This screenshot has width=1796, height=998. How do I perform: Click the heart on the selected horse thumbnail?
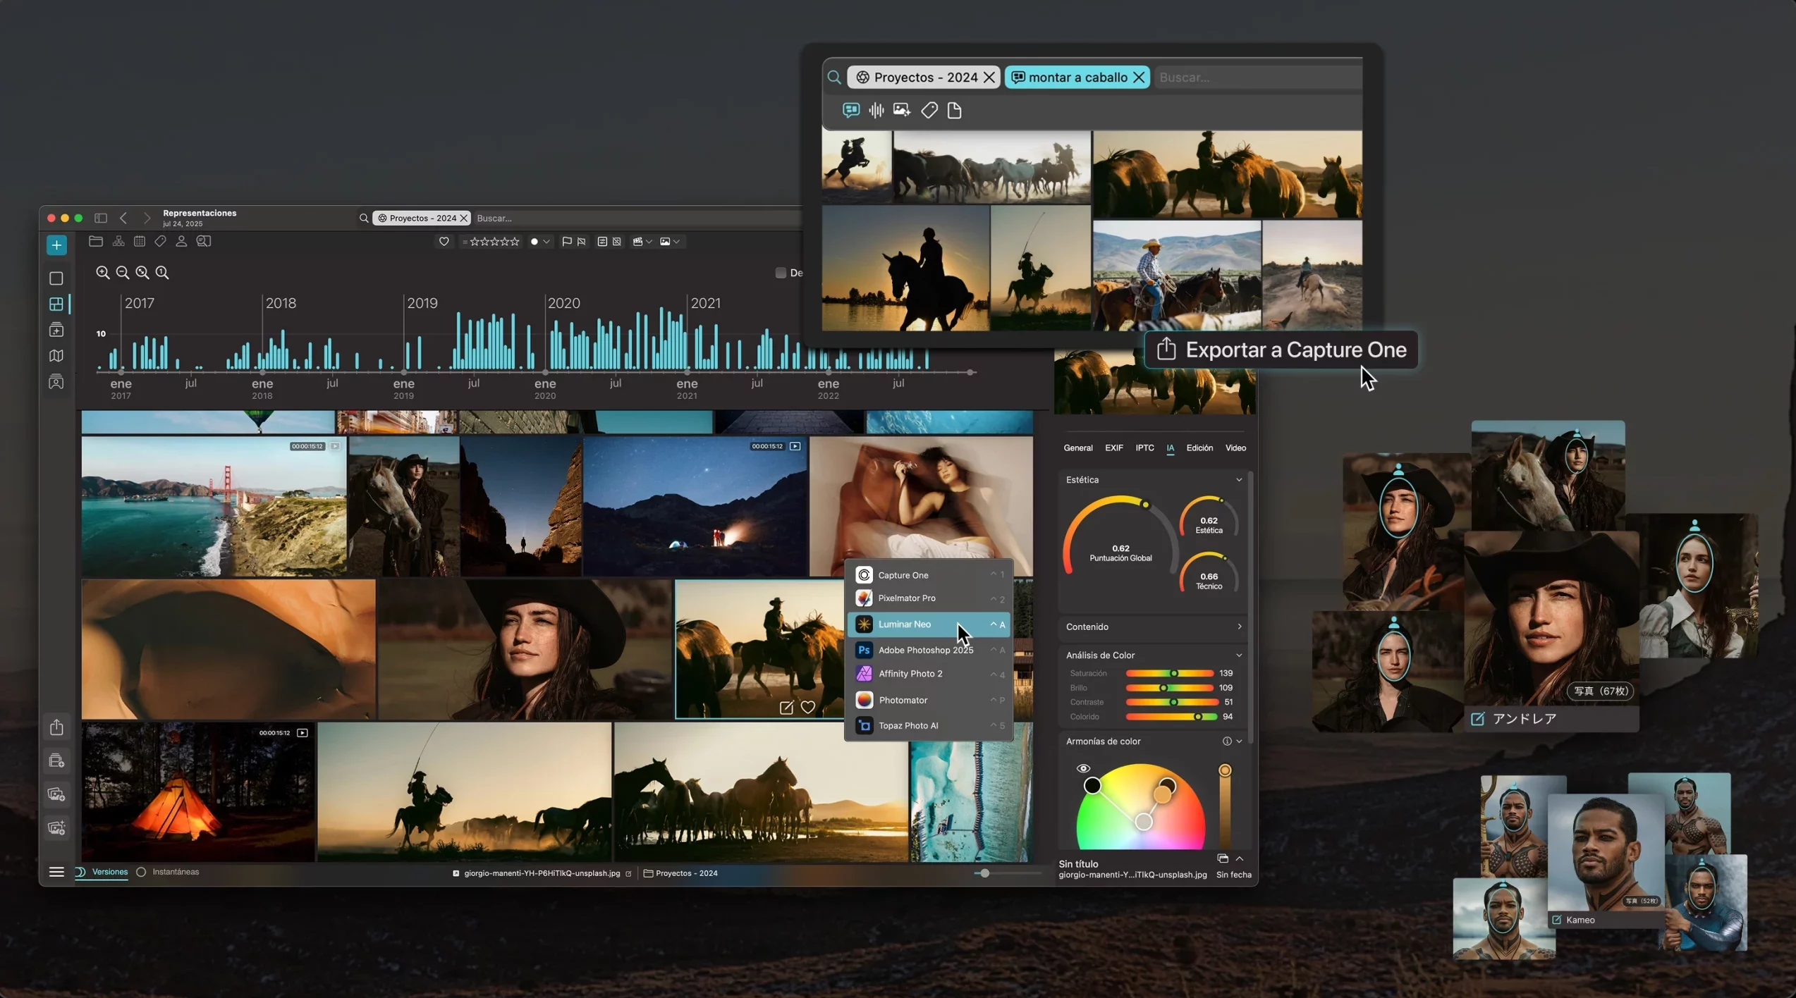tap(808, 707)
